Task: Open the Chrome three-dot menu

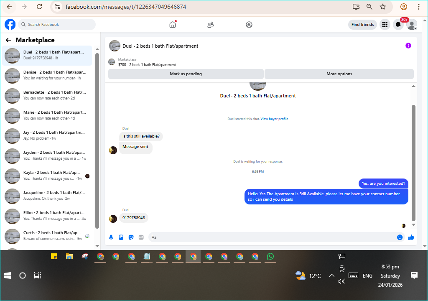Action: 418,7
